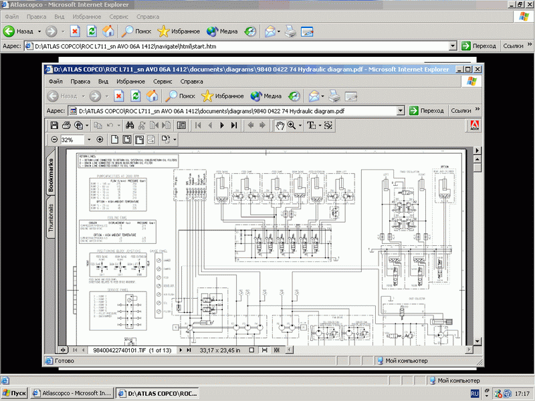
Task: Click Save a Copy icon in Acrobat toolbar
Action: tap(55, 125)
